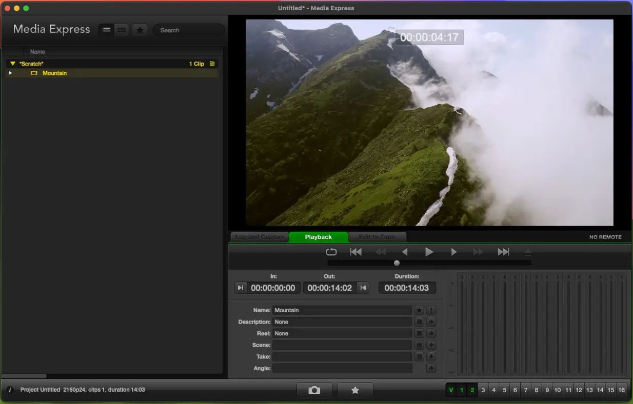Show favorites with header star button
This screenshot has width=633, height=404.
140,30
